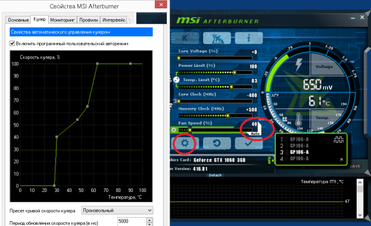The width and height of the screenshot is (371, 226).
Task: Click fan curve point at 47°C
Action: click(77, 120)
